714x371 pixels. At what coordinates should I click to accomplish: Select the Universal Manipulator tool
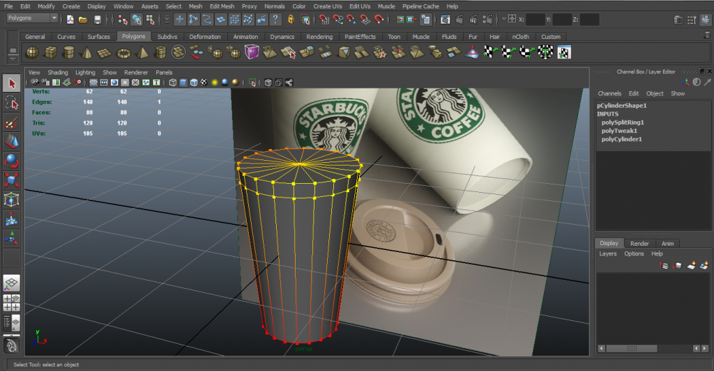pyautogui.click(x=12, y=199)
